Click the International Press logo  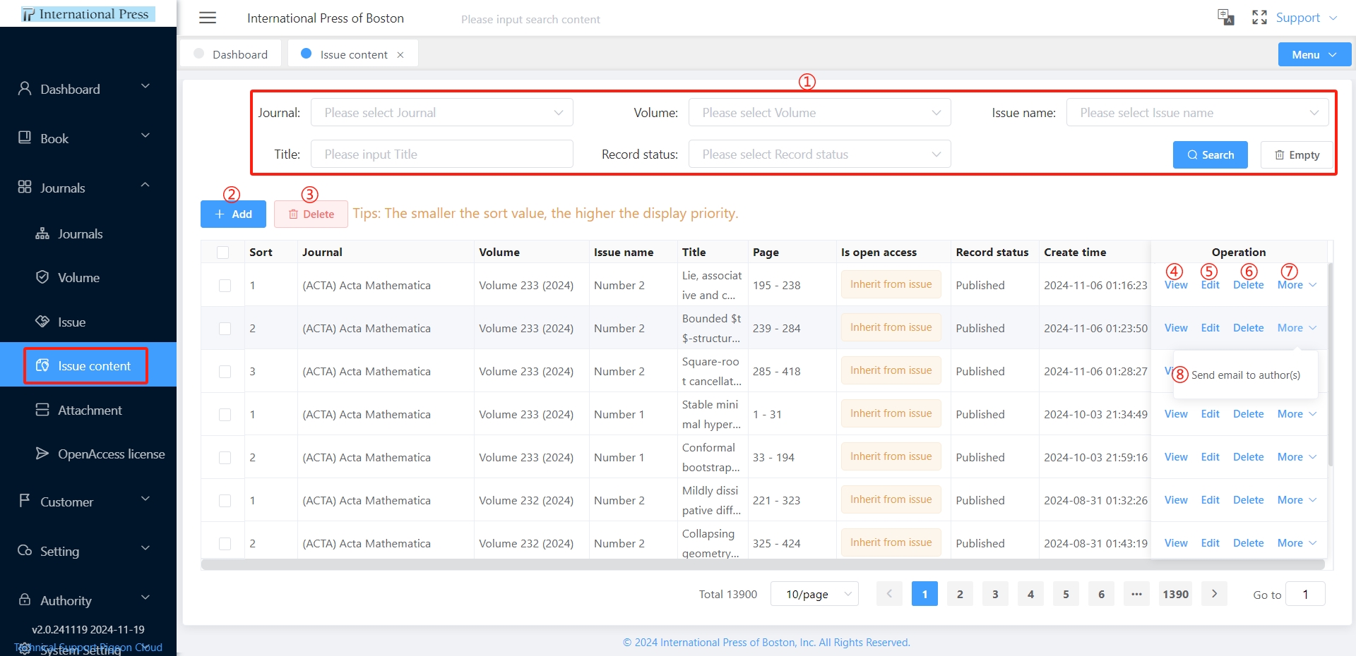(88, 14)
